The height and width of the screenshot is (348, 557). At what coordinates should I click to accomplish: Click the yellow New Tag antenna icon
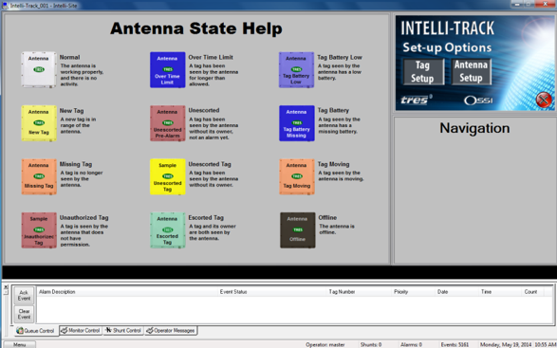tap(39, 123)
